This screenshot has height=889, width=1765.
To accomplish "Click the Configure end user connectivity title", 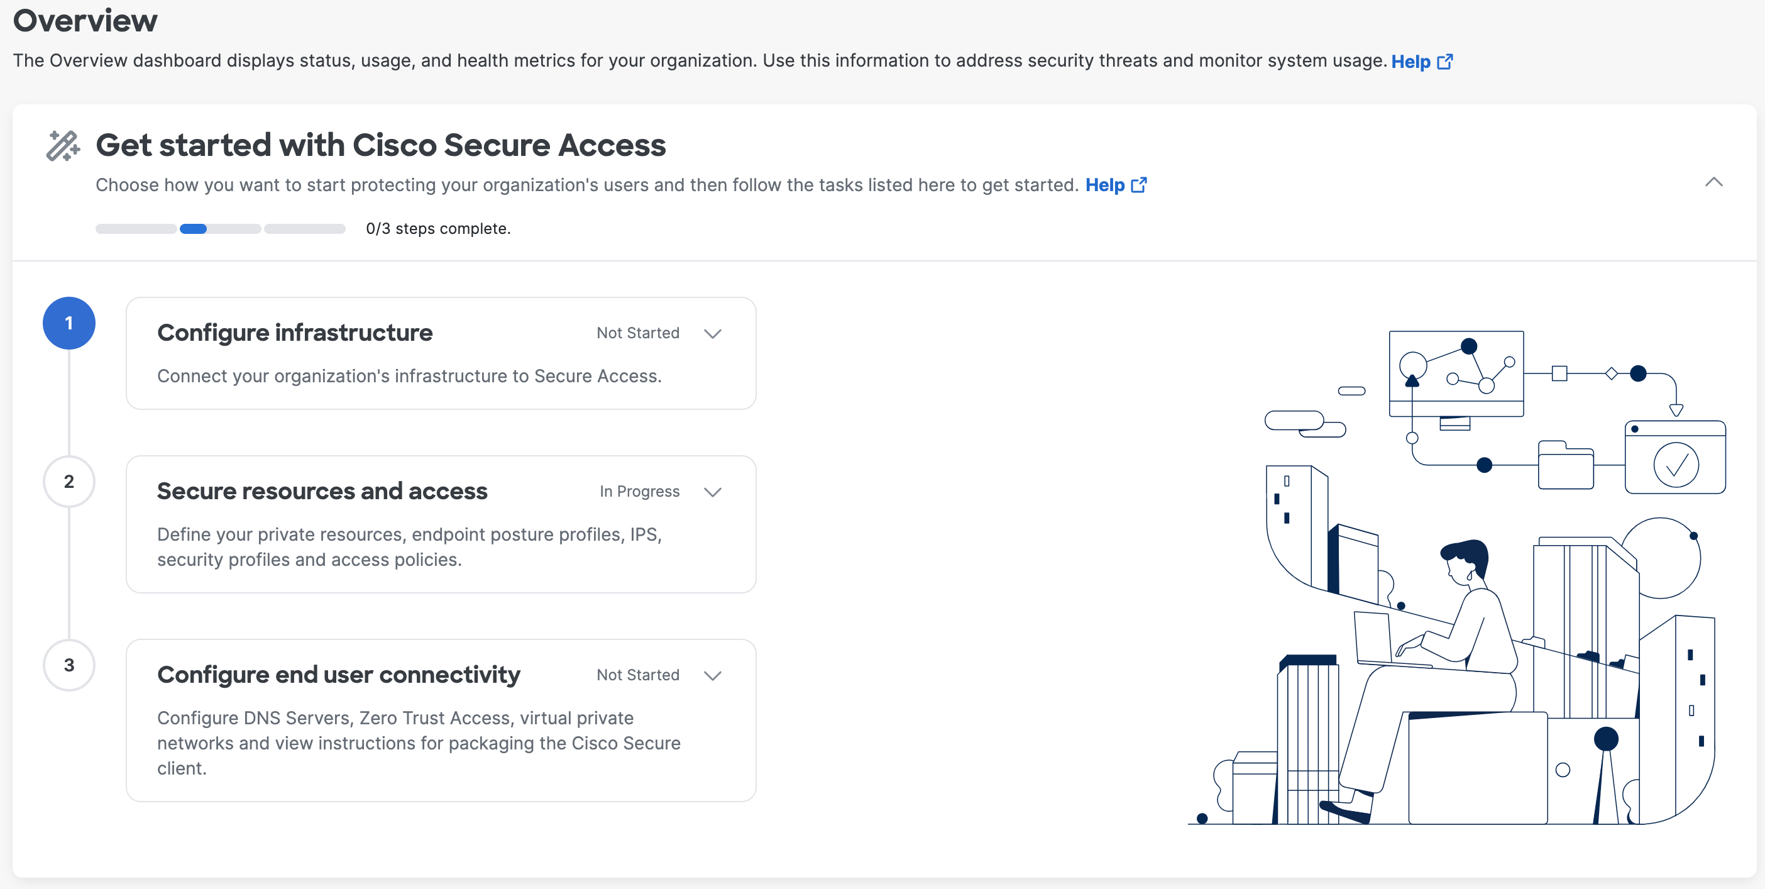I will click(x=338, y=675).
